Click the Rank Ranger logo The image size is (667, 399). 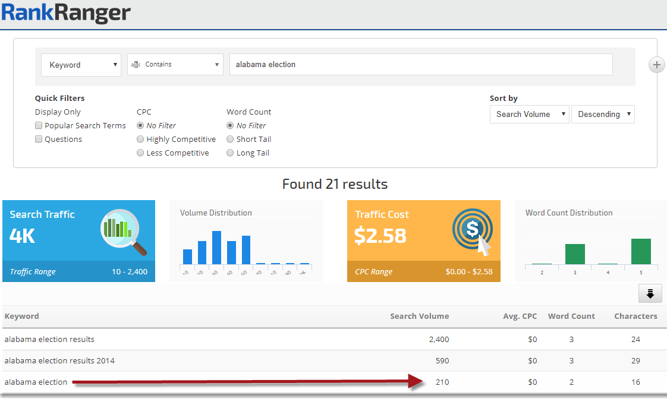pos(65,13)
